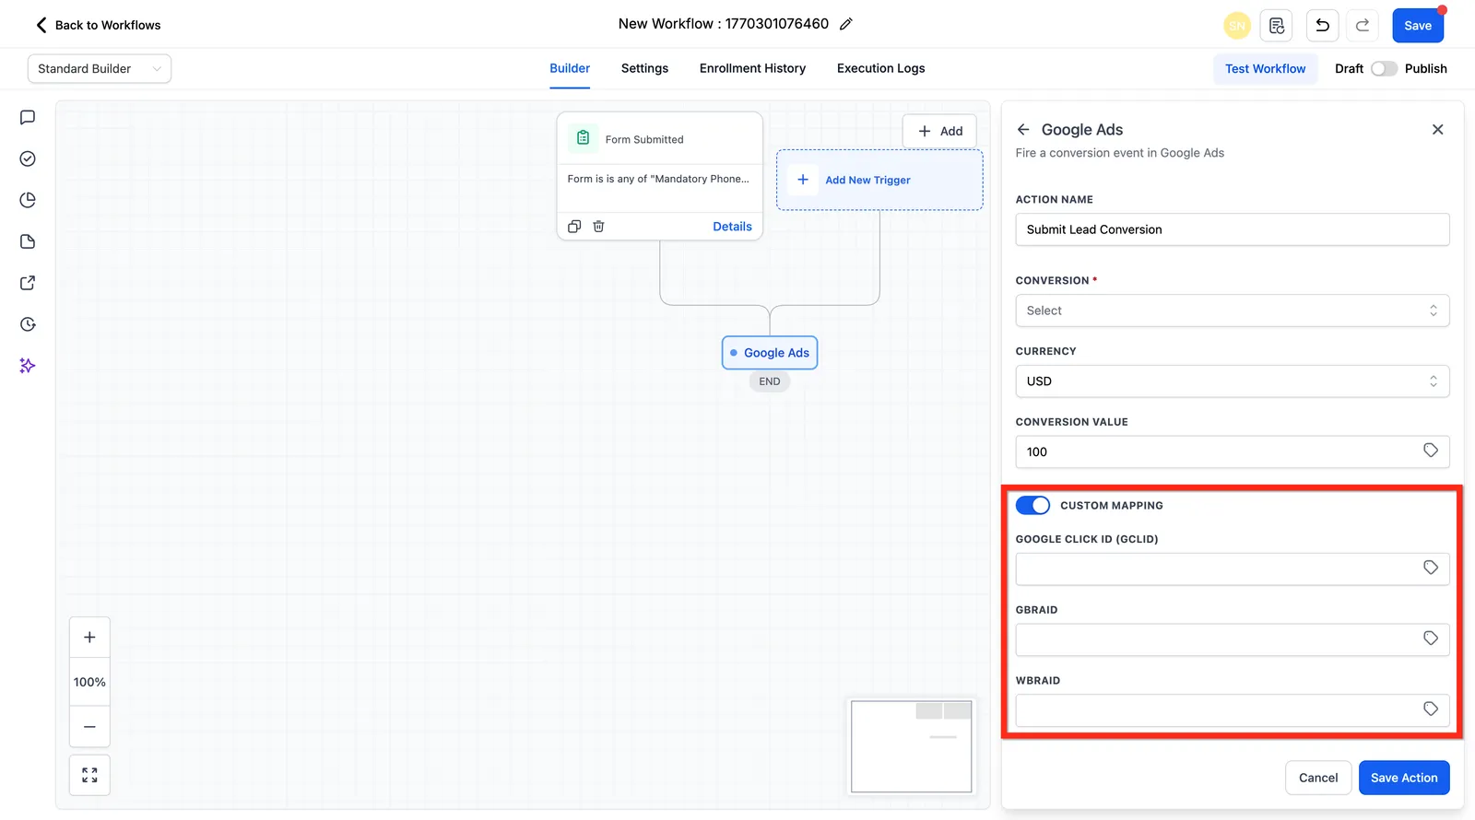Open tag picker for GCLID field
Image resolution: width=1475 pixels, height=820 pixels.
(x=1431, y=568)
